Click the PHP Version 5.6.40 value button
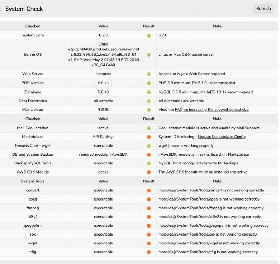280x264 pixels. coord(104,83)
